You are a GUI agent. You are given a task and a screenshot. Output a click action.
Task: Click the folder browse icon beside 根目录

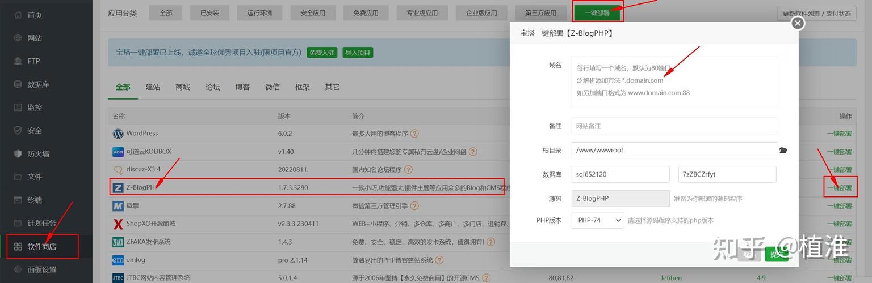pos(783,151)
